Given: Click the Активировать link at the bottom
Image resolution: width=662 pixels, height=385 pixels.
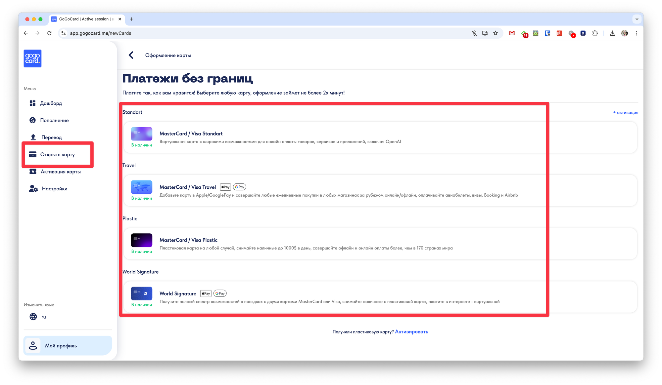Looking at the screenshot, I should pos(411,331).
